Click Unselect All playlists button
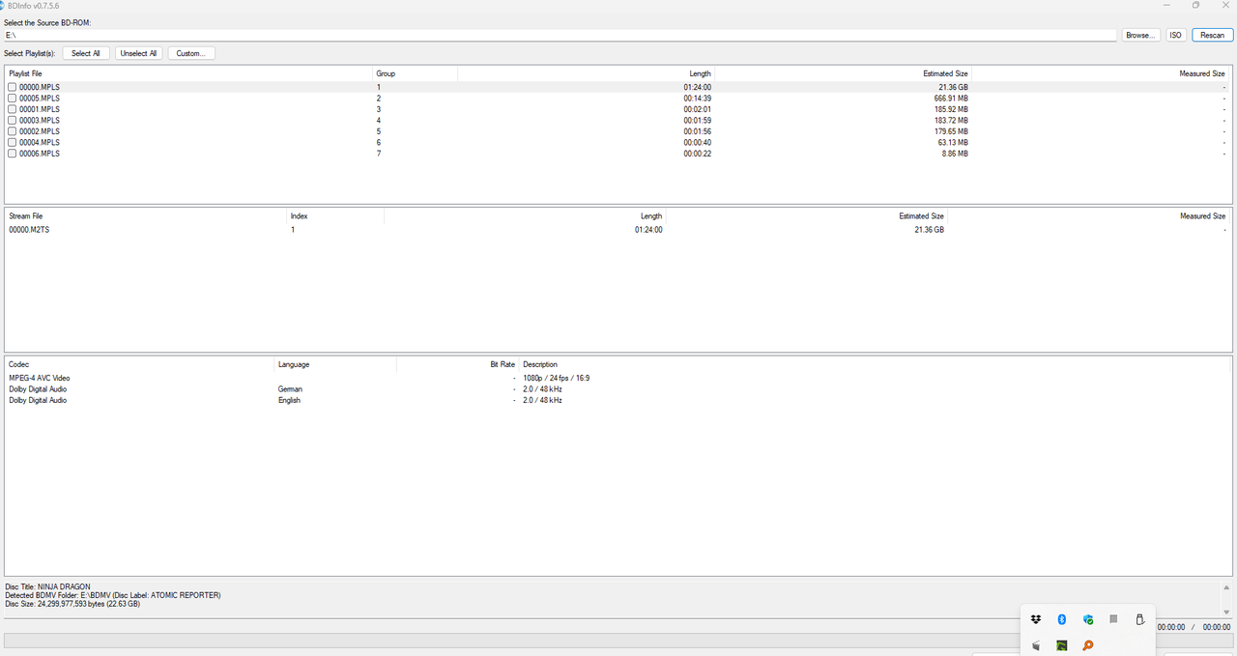This screenshot has width=1237, height=656. [x=139, y=53]
